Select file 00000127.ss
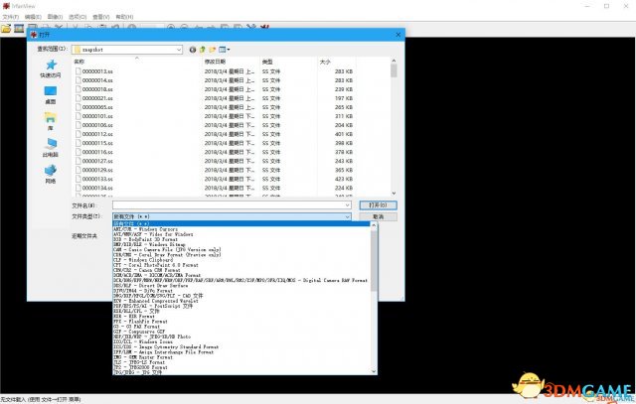This screenshot has height=404, width=636. pos(93,161)
